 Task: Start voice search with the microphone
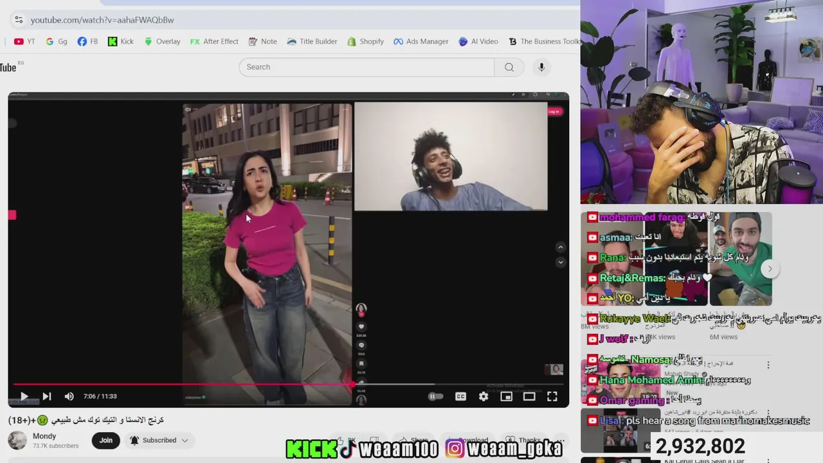pyautogui.click(x=541, y=67)
